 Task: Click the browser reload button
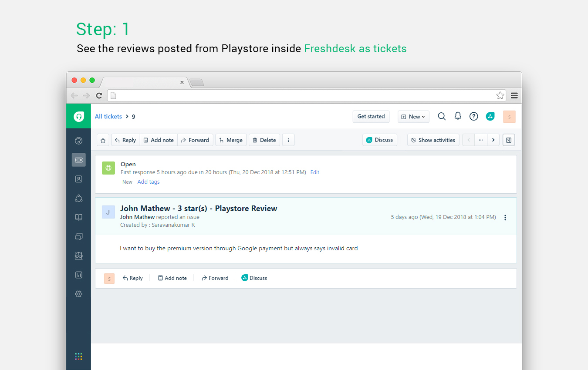[x=99, y=96]
